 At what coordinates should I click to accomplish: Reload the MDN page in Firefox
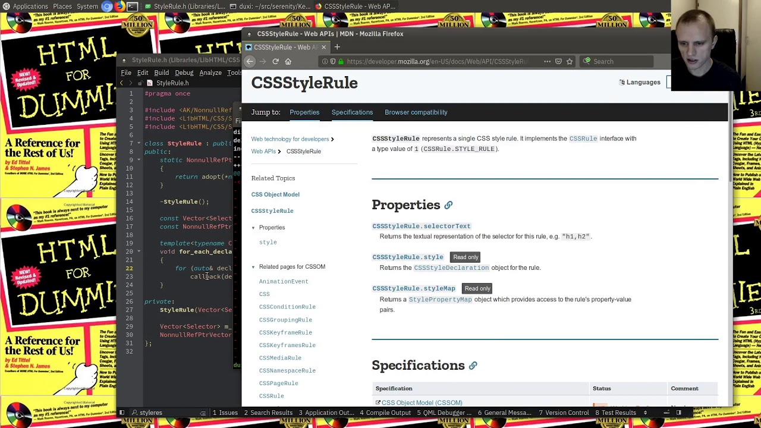[x=275, y=61]
